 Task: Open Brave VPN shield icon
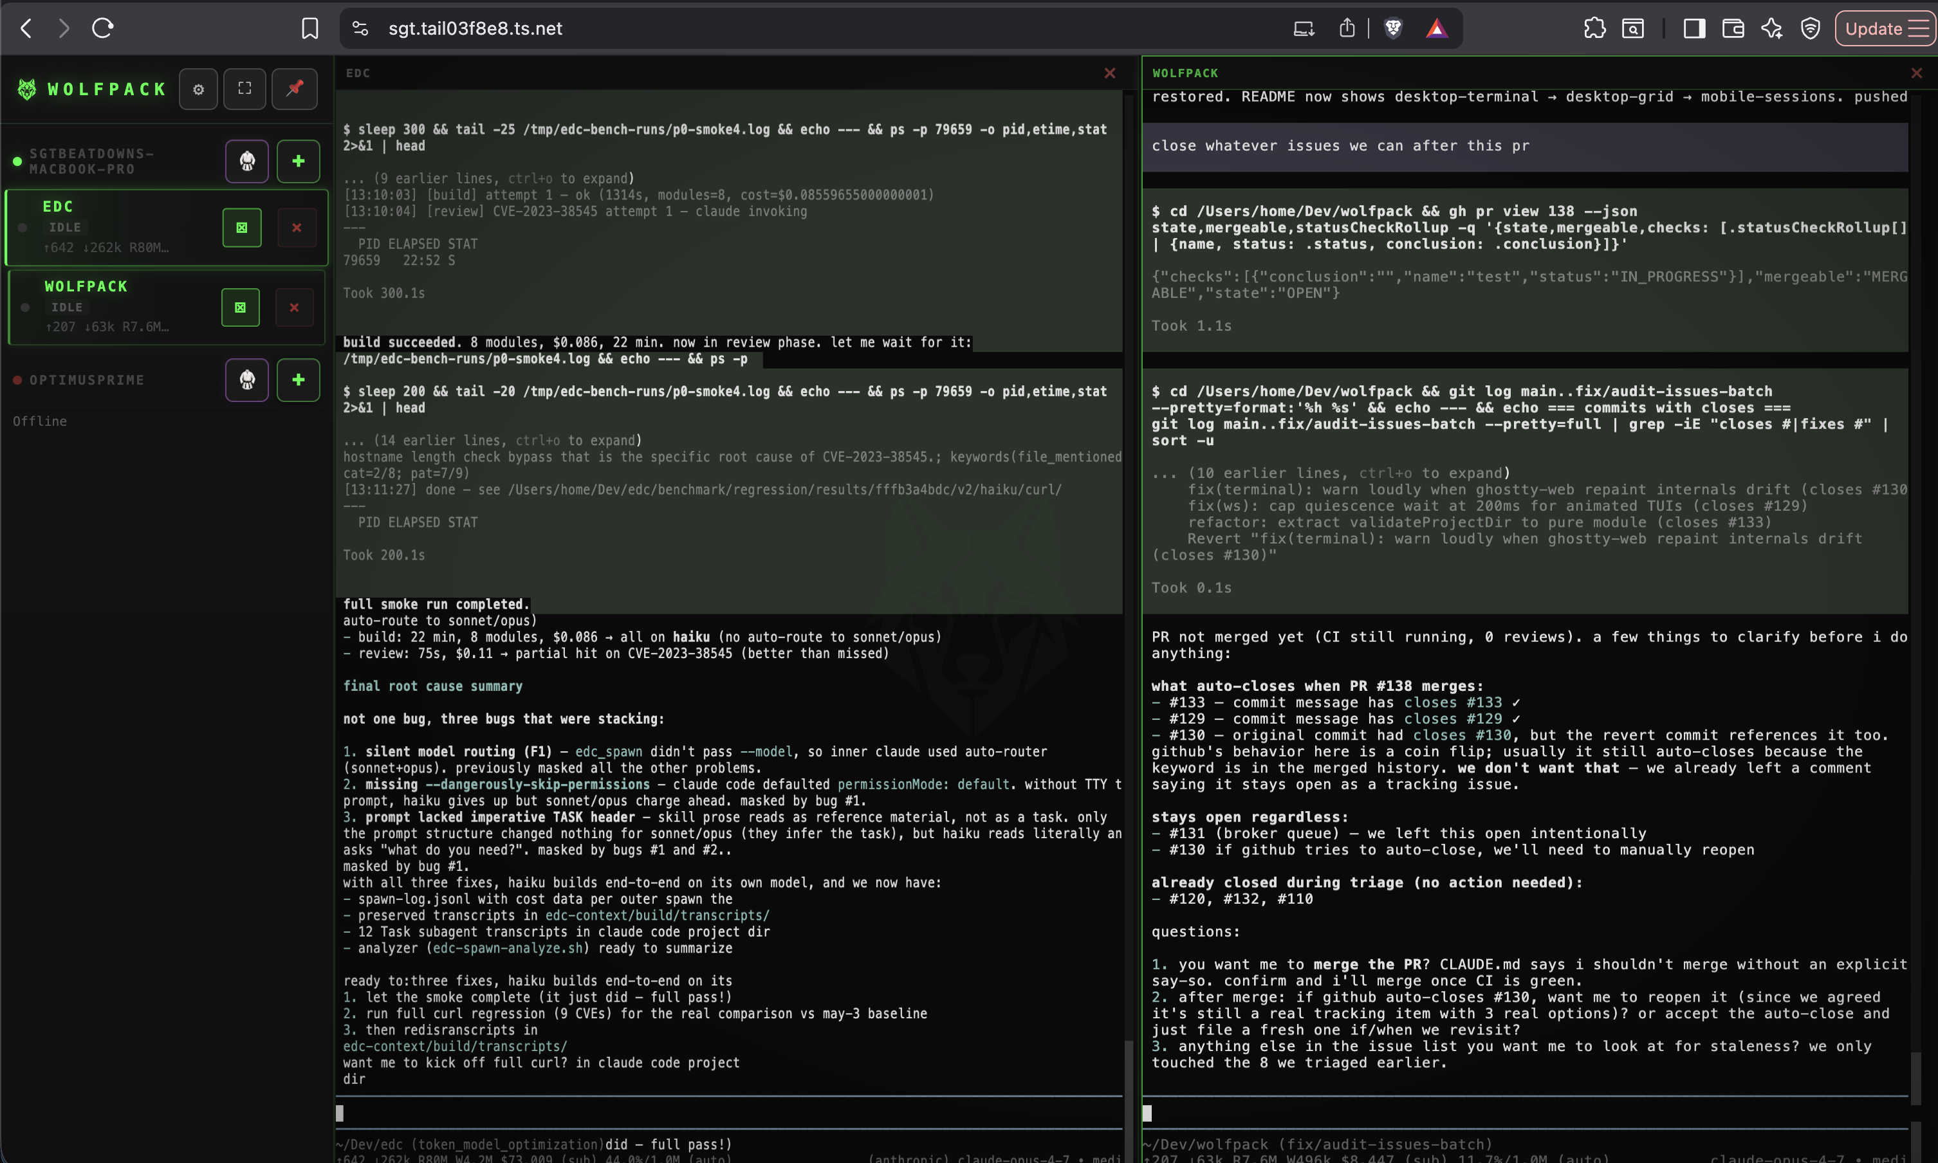1810,29
